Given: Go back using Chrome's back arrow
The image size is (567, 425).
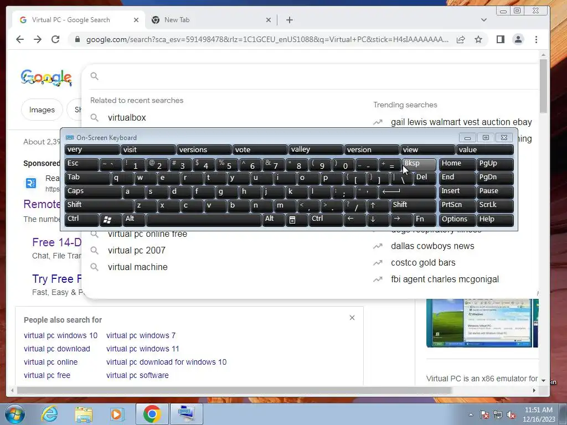Looking at the screenshot, I should pos(20,39).
